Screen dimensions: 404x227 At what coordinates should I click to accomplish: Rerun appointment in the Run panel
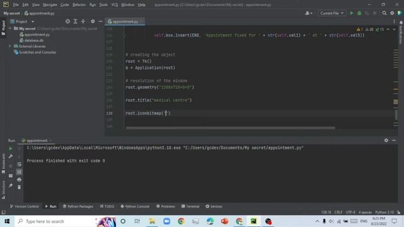coord(11,149)
